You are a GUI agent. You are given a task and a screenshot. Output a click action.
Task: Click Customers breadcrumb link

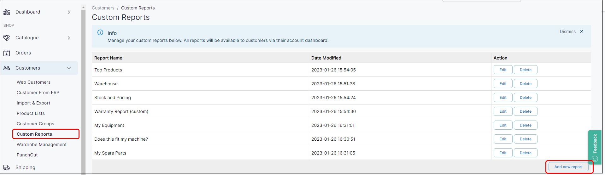(103, 8)
